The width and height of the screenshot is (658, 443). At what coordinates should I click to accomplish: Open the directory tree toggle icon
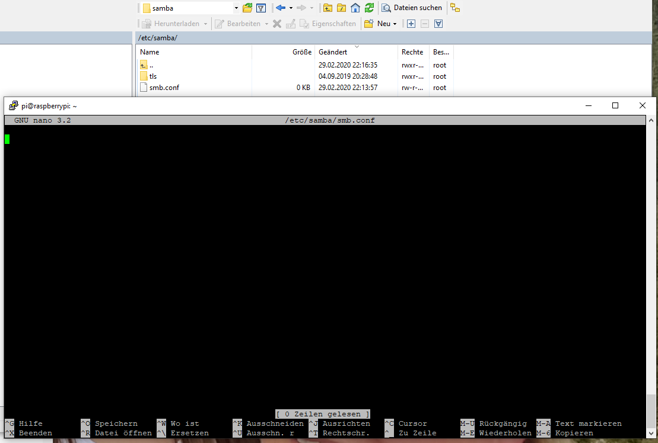point(455,8)
